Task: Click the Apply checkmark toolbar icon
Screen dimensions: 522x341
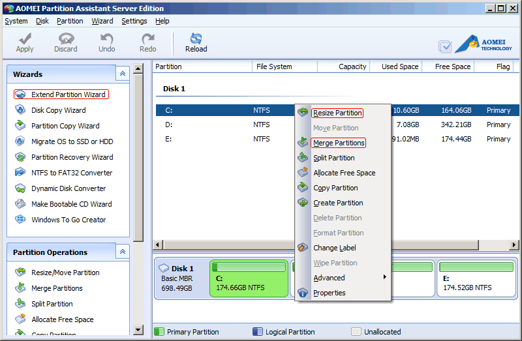Action: pyautogui.click(x=25, y=38)
